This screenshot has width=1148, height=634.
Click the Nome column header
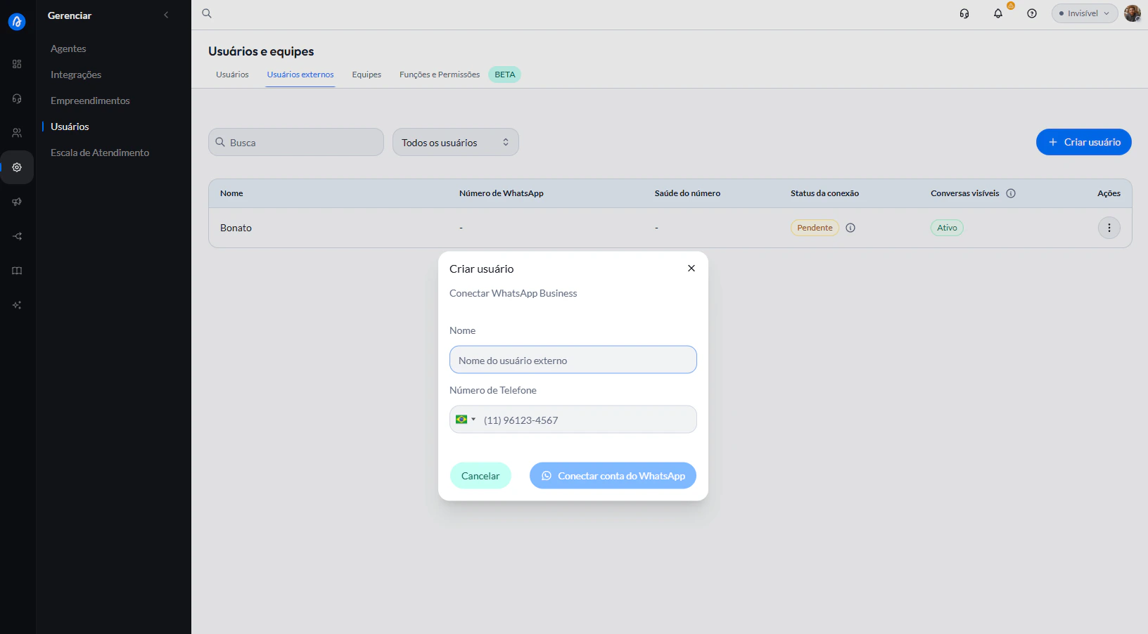point(231,193)
